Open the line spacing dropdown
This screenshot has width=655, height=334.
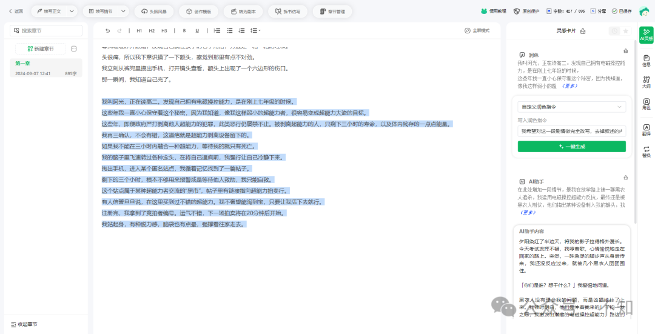(x=255, y=30)
